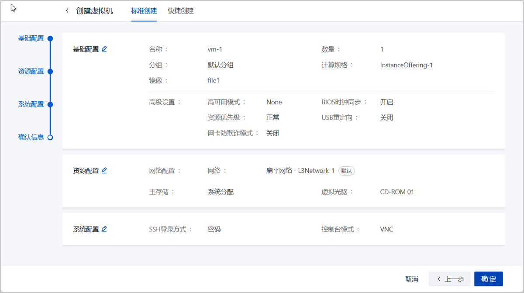Click the 主存储 value 系统分配

(221, 192)
